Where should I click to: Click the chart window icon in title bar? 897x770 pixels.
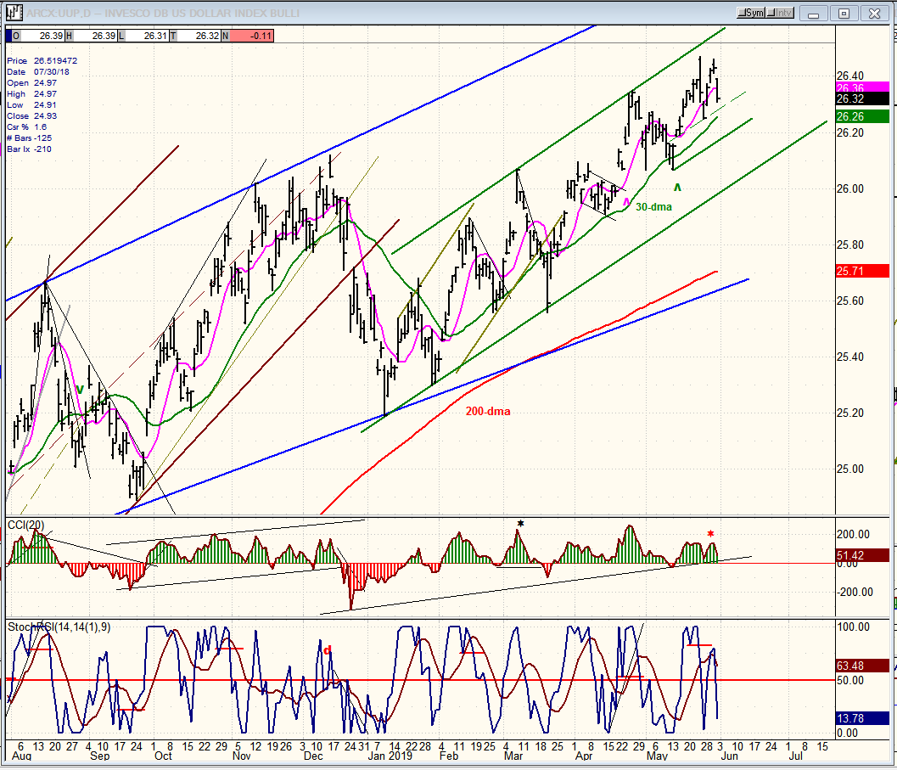click(14, 13)
